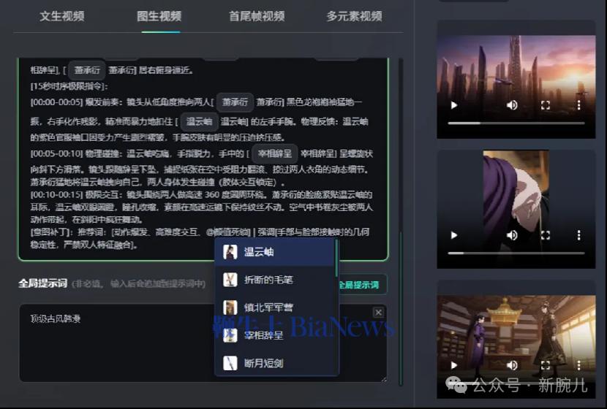Open more options menu on purple robe video
This screenshot has width=607, height=409.
pyautogui.click(x=578, y=235)
